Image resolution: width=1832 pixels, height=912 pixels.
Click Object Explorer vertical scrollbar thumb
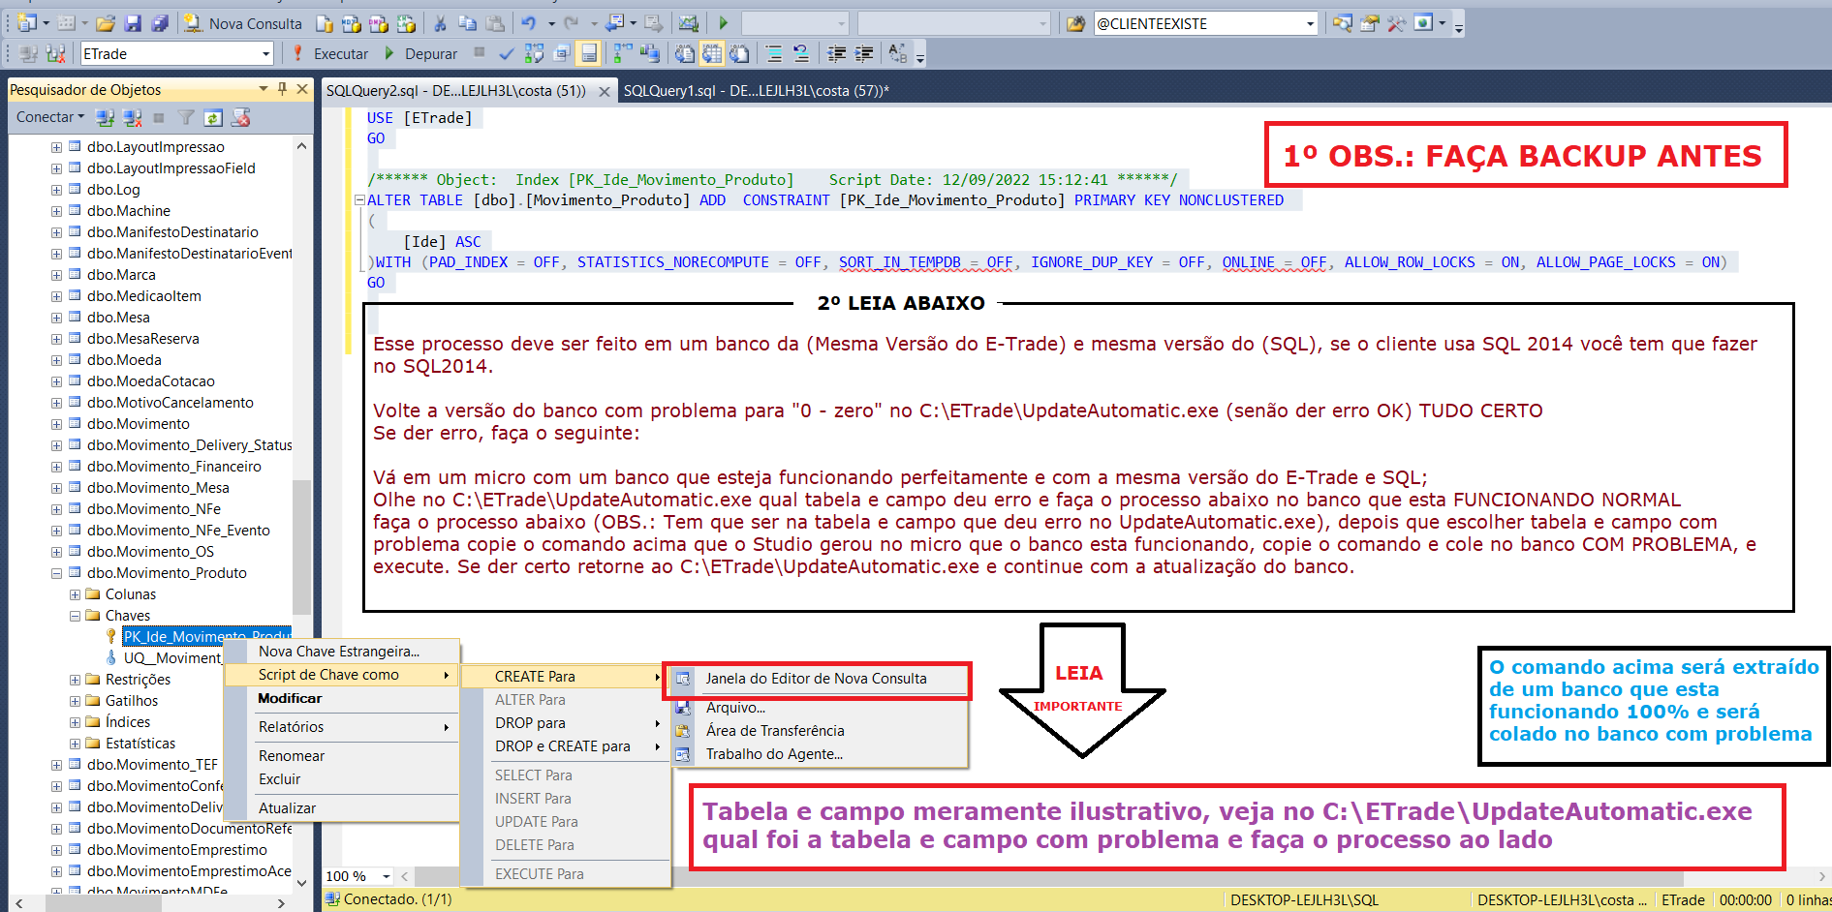(301, 547)
